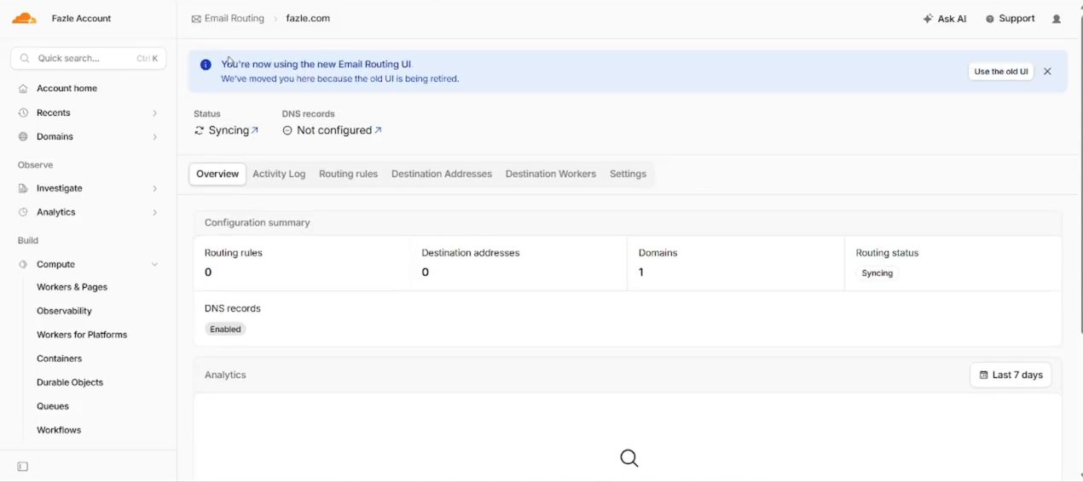The width and height of the screenshot is (1083, 482).
Task: Click the Analytics pie chart icon
Action: [23, 212]
